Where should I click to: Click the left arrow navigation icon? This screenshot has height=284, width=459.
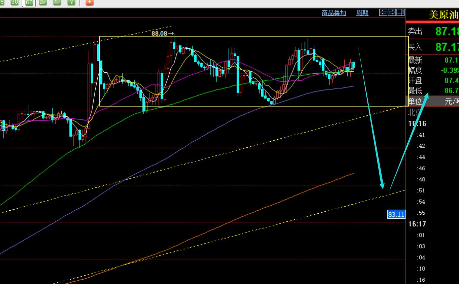[383, 13]
